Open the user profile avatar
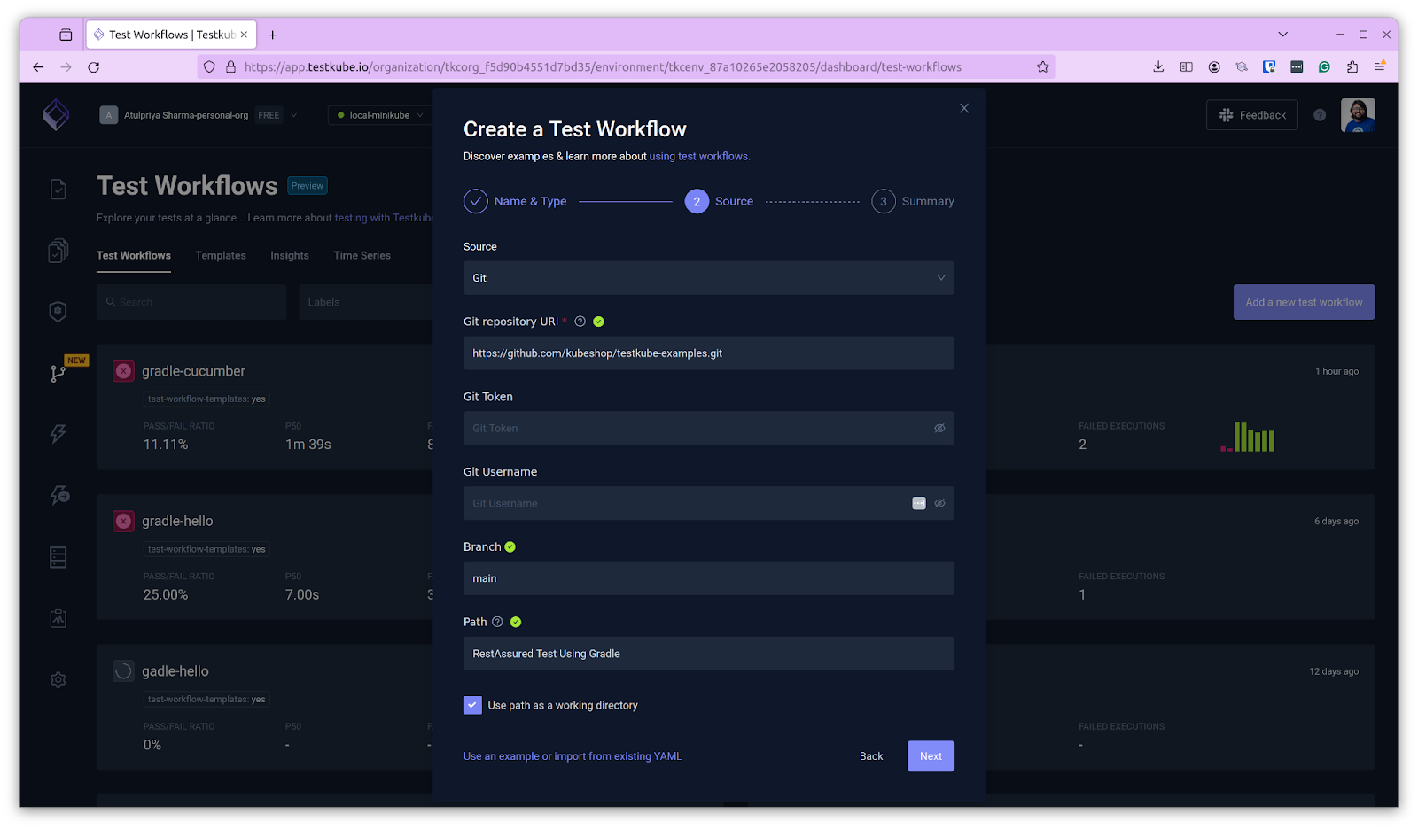1418x829 pixels. (x=1358, y=115)
